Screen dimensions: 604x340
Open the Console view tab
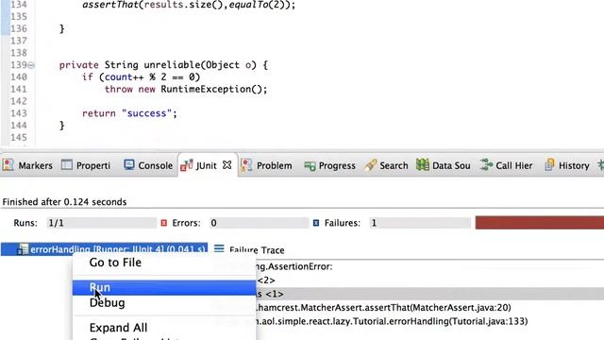tap(148, 165)
